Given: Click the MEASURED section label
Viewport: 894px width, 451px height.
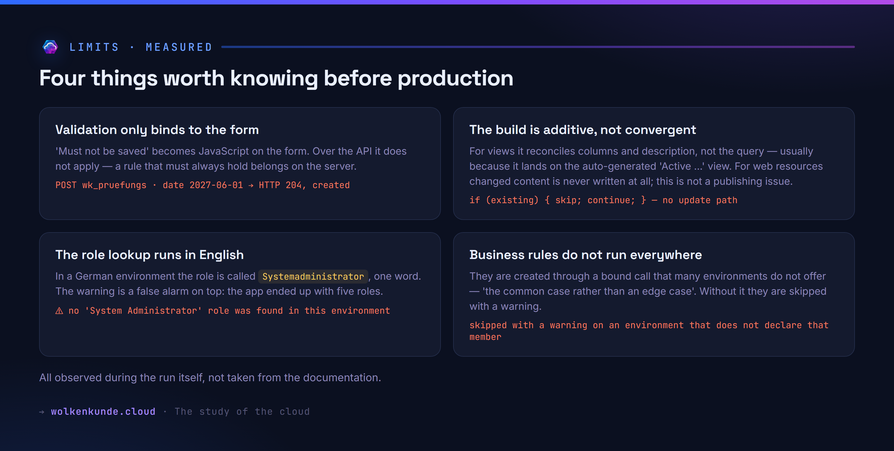Looking at the screenshot, I should [x=179, y=47].
